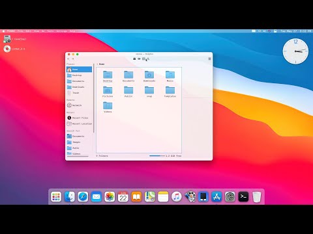This screenshot has width=313, height=234.
Task: Select Images under the Search For section
Action: point(79,142)
